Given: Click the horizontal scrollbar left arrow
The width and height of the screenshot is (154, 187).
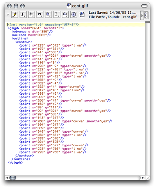Looking at the screenshot, I should 7,178.
